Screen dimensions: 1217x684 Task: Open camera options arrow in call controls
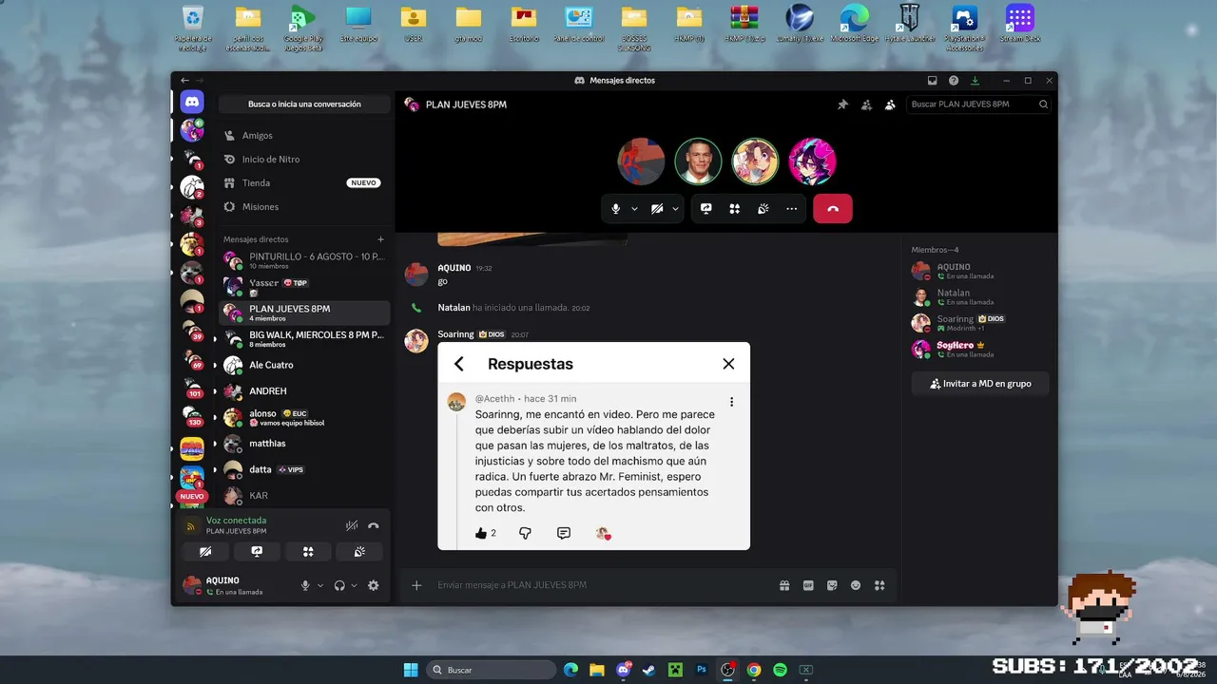click(x=675, y=209)
